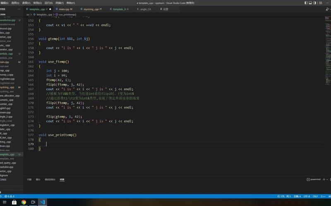Click line number 177 in the gutter

point(31,135)
